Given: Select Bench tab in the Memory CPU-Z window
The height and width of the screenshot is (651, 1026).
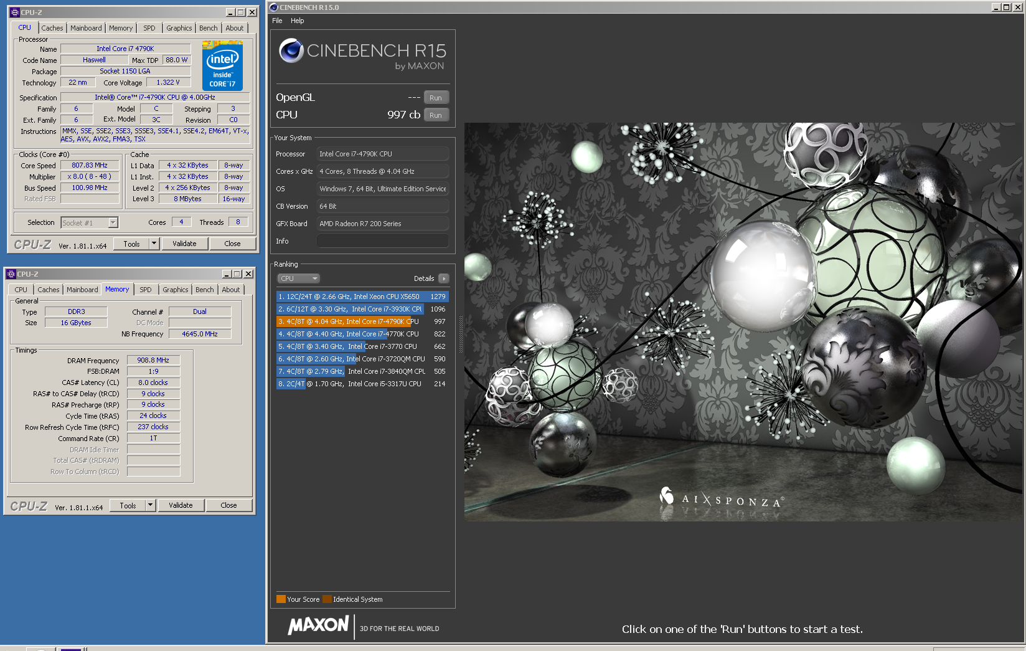Looking at the screenshot, I should (x=205, y=290).
